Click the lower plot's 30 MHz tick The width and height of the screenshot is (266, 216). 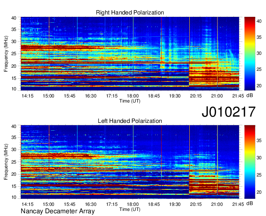click(14, 149)
